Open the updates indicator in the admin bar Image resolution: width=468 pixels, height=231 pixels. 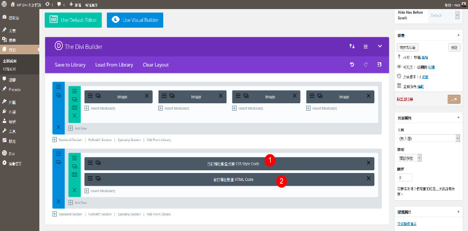click(x=49, y=5)
